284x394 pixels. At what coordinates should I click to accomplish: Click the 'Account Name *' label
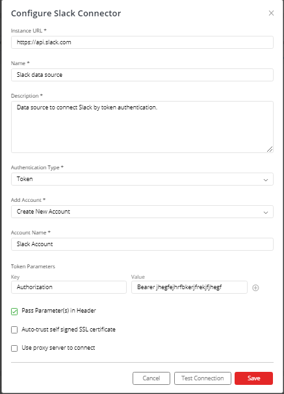[31, 232]
